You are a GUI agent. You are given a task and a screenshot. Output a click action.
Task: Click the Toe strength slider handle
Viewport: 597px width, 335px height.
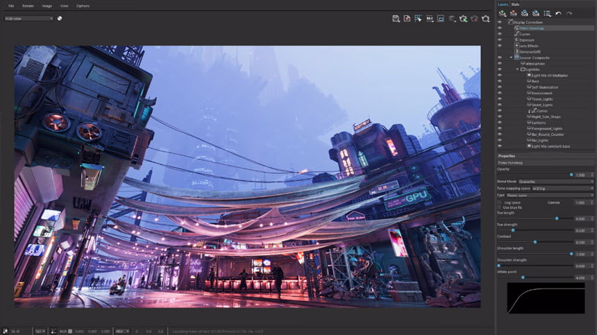(x=513, y=230)
